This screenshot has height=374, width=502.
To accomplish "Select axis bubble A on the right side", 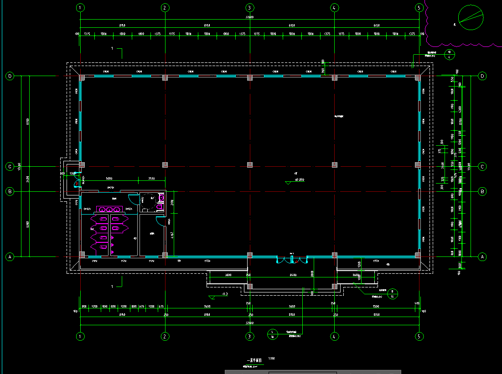I will pyautogui.click(x=482, y=257).
